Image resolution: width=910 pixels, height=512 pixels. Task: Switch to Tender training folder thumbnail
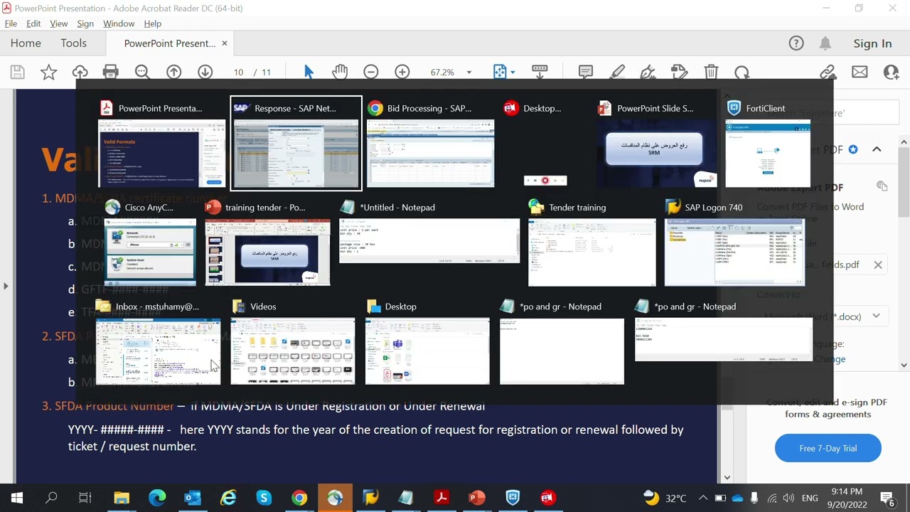[591, 242]
